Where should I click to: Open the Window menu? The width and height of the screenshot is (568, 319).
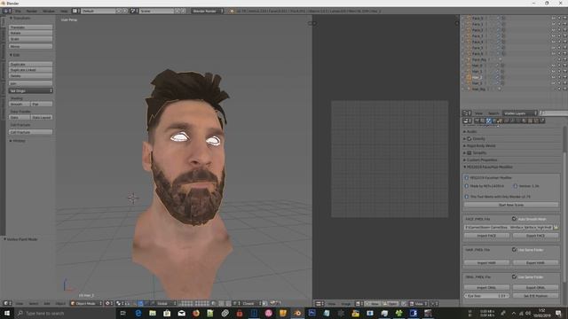(x=49, y=11)
